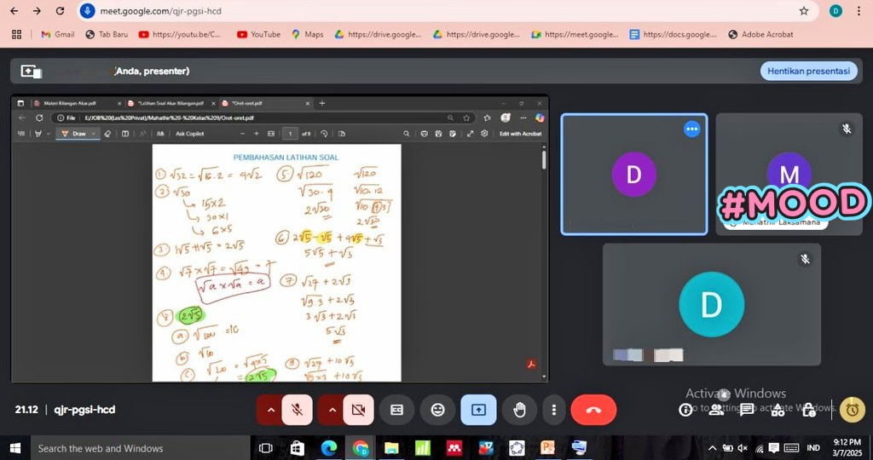Click the muted volume tray icon
The height and width of the screenshot is (460, 873).
click(743, 448)
